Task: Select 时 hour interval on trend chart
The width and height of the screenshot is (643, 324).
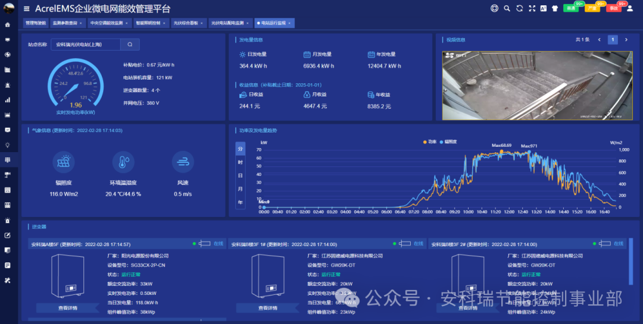Action: pyautogui.click(x=241, y=162)
